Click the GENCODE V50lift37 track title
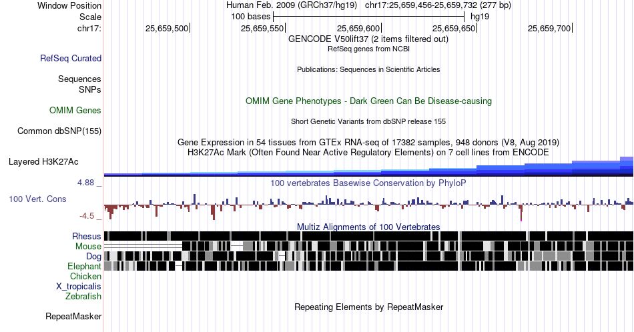Viewport: 634px width, 332px height. click(x=368, y=39)
